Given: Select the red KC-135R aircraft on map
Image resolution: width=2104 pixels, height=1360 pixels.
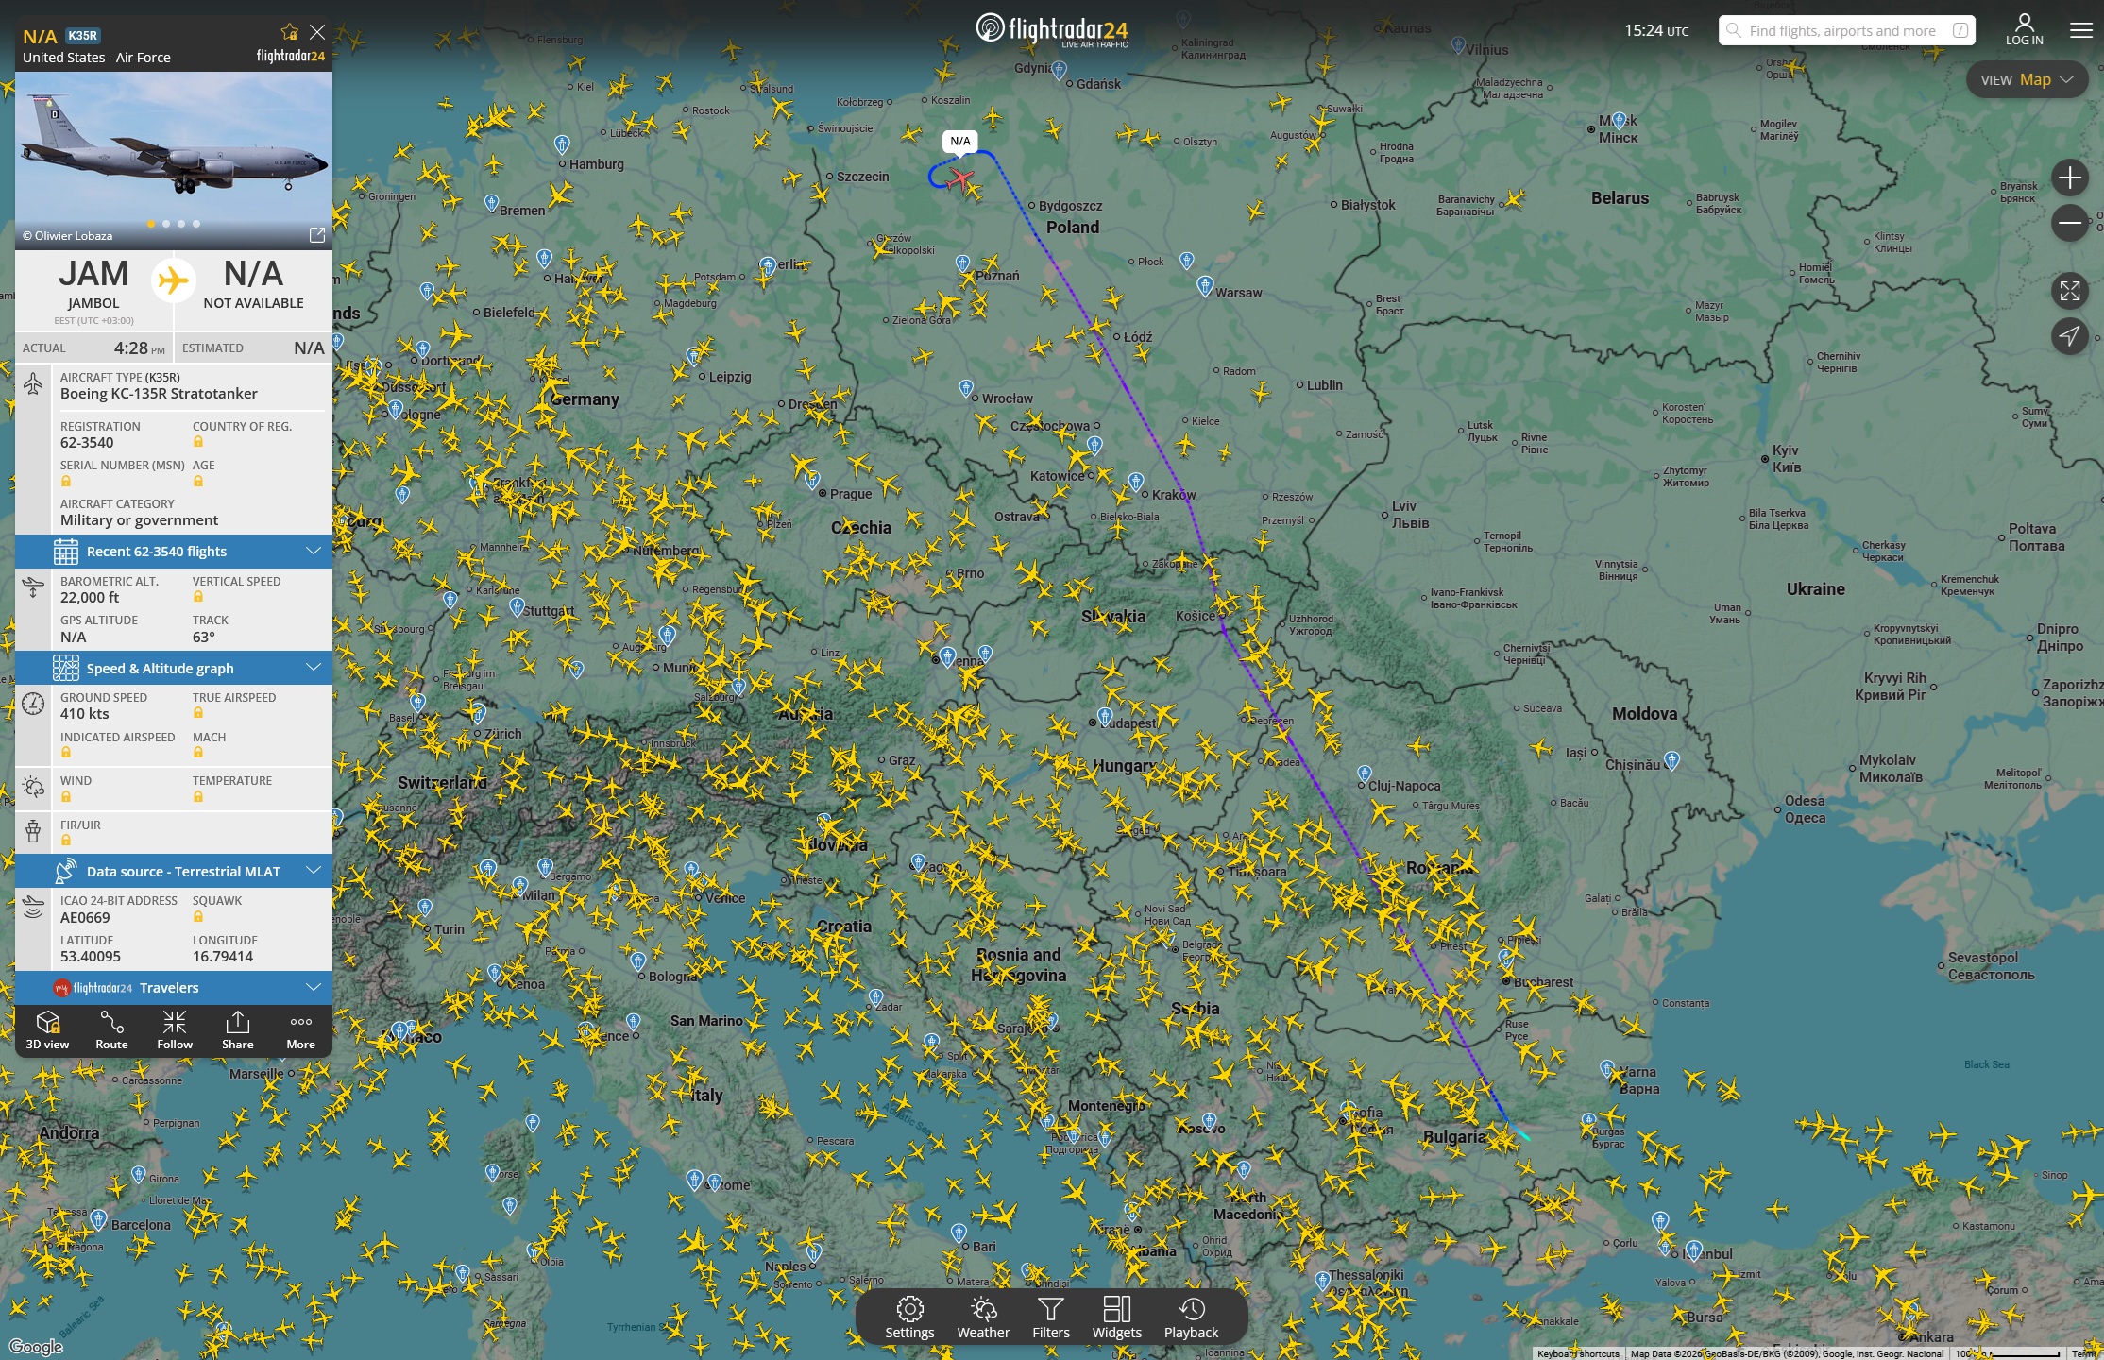Looking at the screenshot, I should tap(961, 178).
